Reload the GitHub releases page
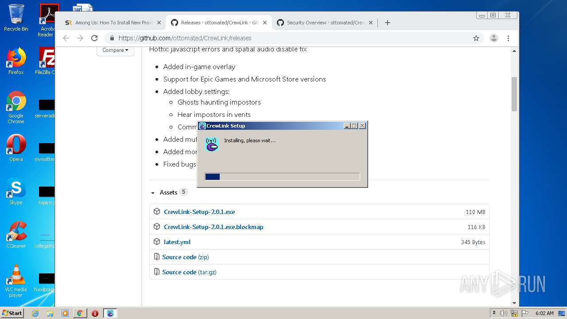 coord(94,38)
